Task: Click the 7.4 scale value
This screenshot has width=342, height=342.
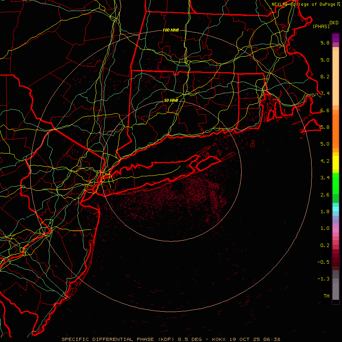Action: coord(325,93)
